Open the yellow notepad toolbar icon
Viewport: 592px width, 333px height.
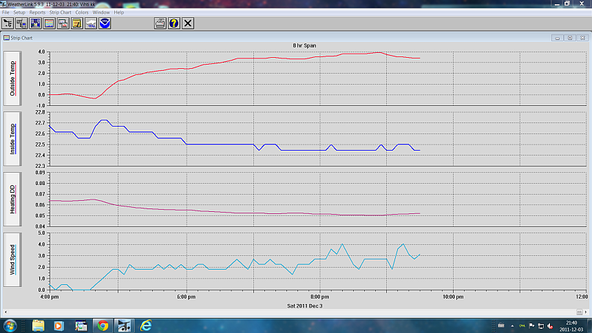[77, 23]
